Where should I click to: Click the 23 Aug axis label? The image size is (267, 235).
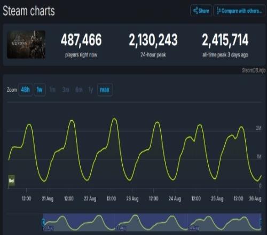click(x=132, y=199)
